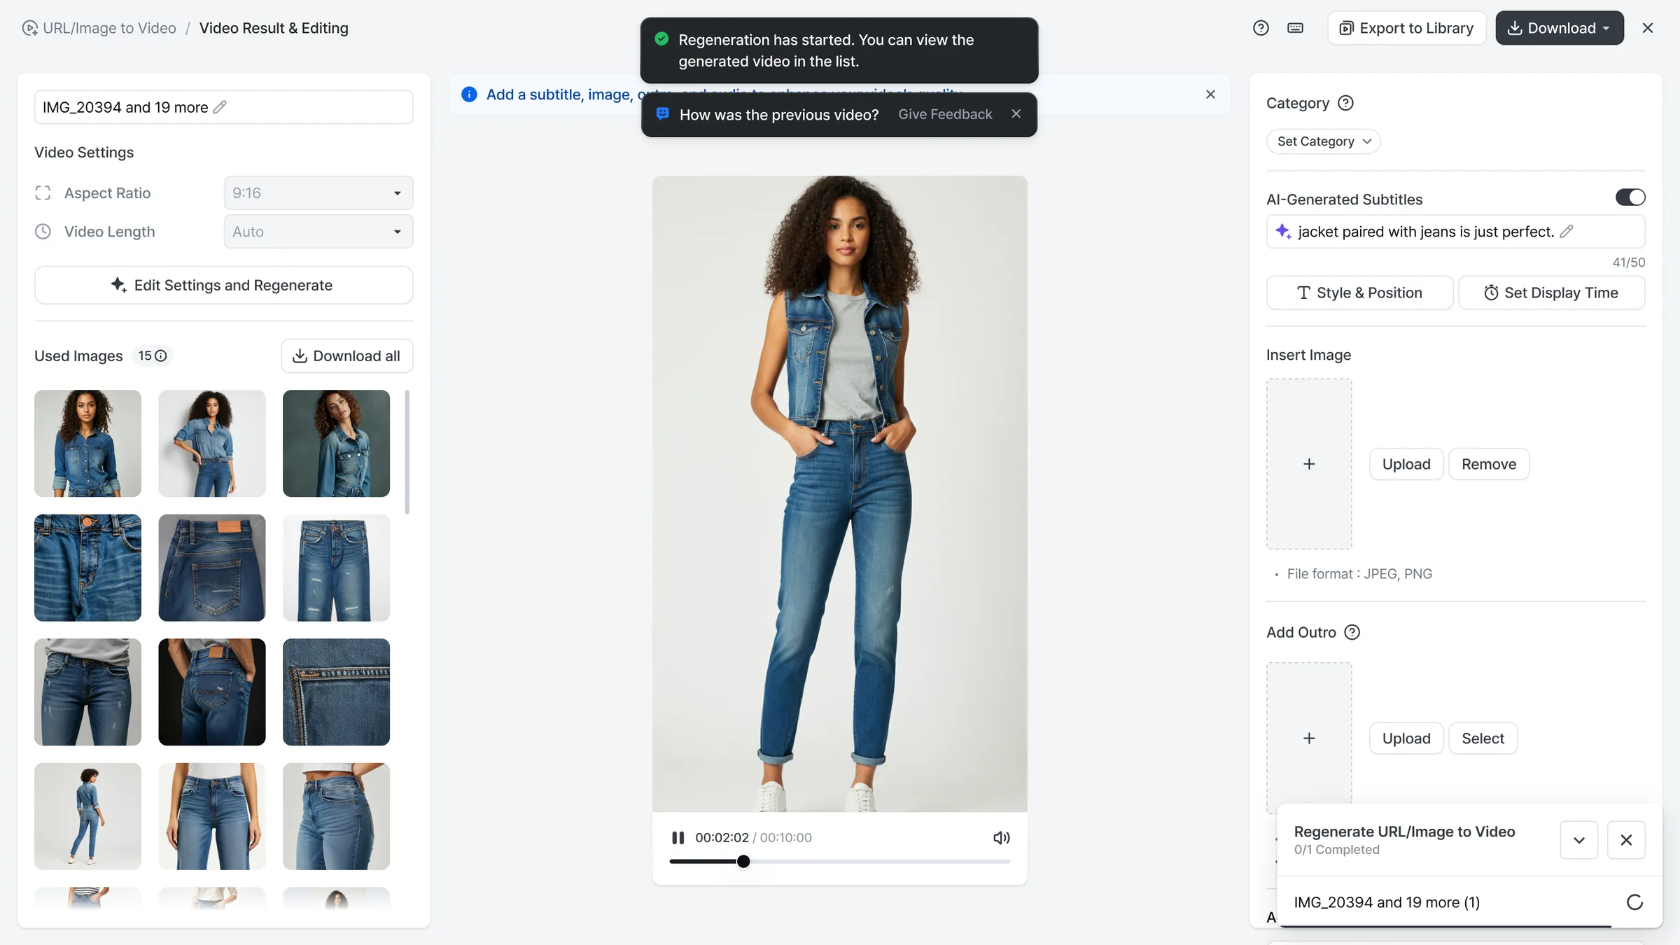
Task: Open keyboard shortcuts icon in header
Action: pos(1295,28)
